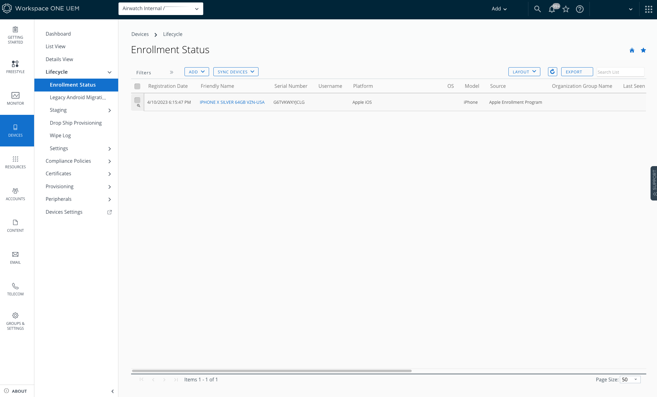Open Drop Ship Provisioning item
Screen dimensions: 657x397
(76, 123)
